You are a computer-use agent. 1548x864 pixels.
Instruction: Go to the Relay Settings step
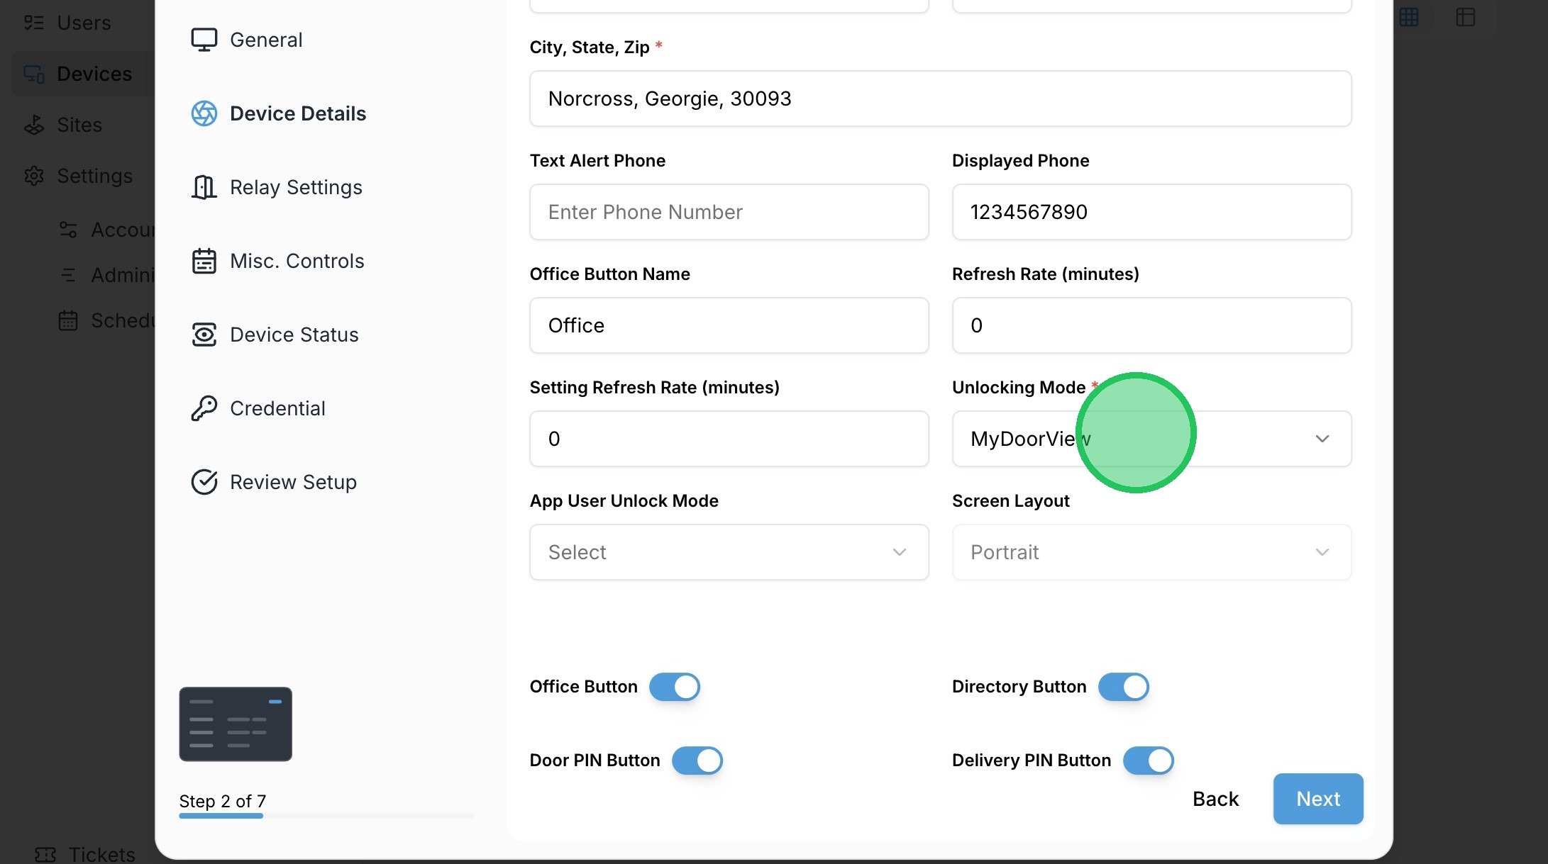296,187
